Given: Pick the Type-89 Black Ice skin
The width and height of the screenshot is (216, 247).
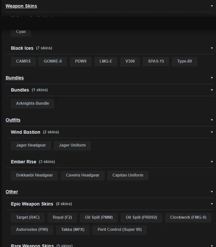Looking at the screenshot, I should [184, 61].
